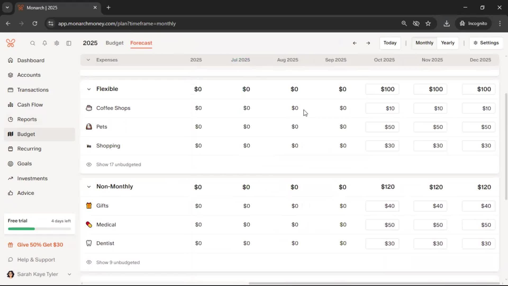Image resolution: width=508 pixels, height=286 pixels.
Task: Collapse the sidebar with the panel icon
Action: pos(69,43)
